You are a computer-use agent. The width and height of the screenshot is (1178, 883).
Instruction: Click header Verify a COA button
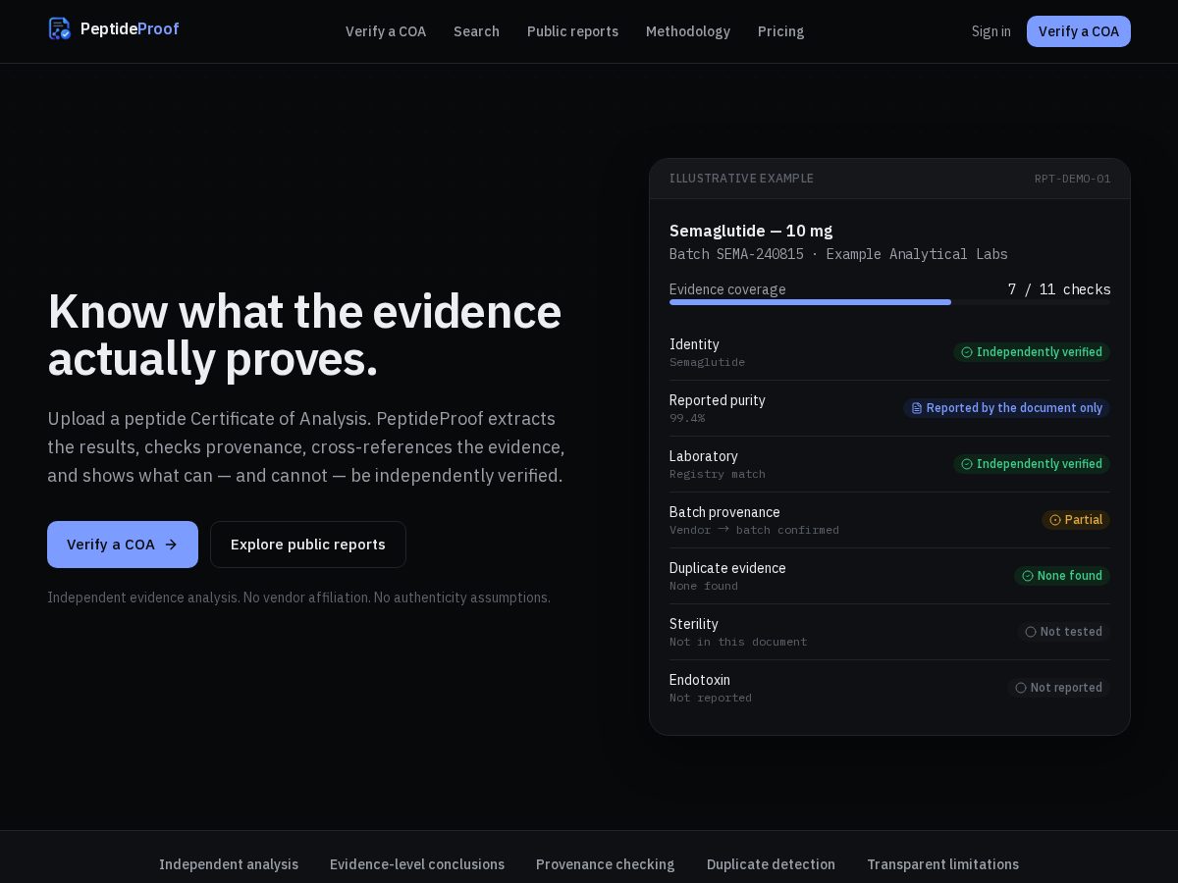click(x=1078, y=31)
